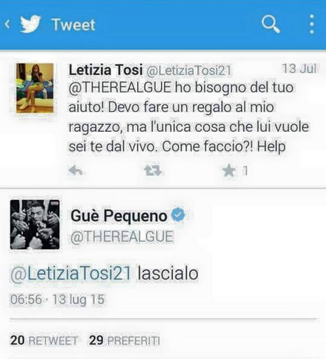Open the @THEREALGUE handle under Guè Pequeno
Screen dimensions: 326x359
(x=122, y=236)
